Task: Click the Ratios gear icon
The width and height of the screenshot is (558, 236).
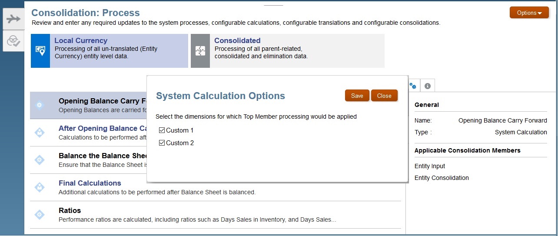Action: 40,215
